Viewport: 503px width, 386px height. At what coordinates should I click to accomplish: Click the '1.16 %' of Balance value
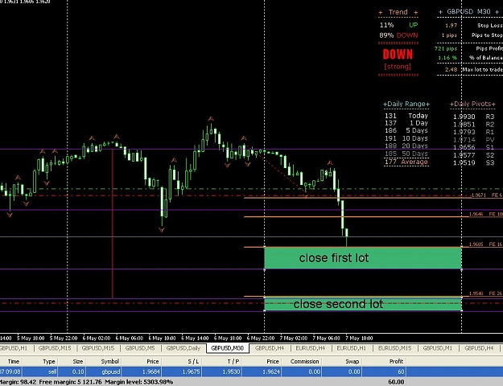447,58
